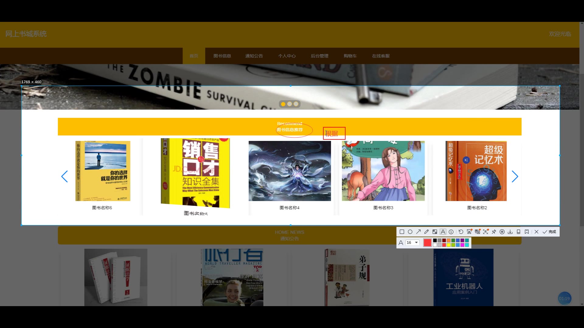Select the ellipse annotation tool
Screen dimensions: 584x328
(410, 232)
